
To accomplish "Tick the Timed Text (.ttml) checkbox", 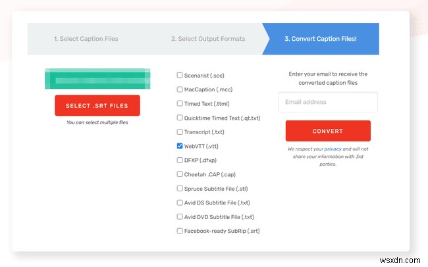I will [180, 104].
